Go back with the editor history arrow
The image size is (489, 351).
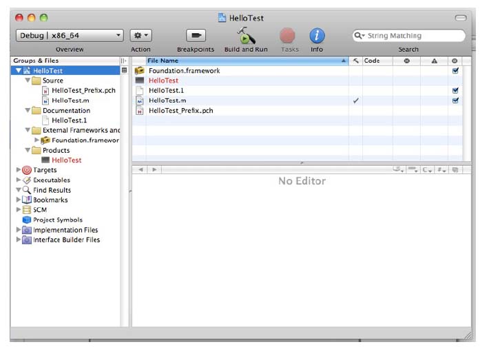point(141,169)
